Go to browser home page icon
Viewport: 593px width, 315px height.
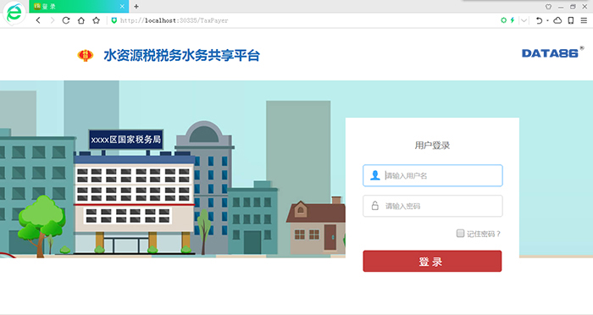point(81,20)
